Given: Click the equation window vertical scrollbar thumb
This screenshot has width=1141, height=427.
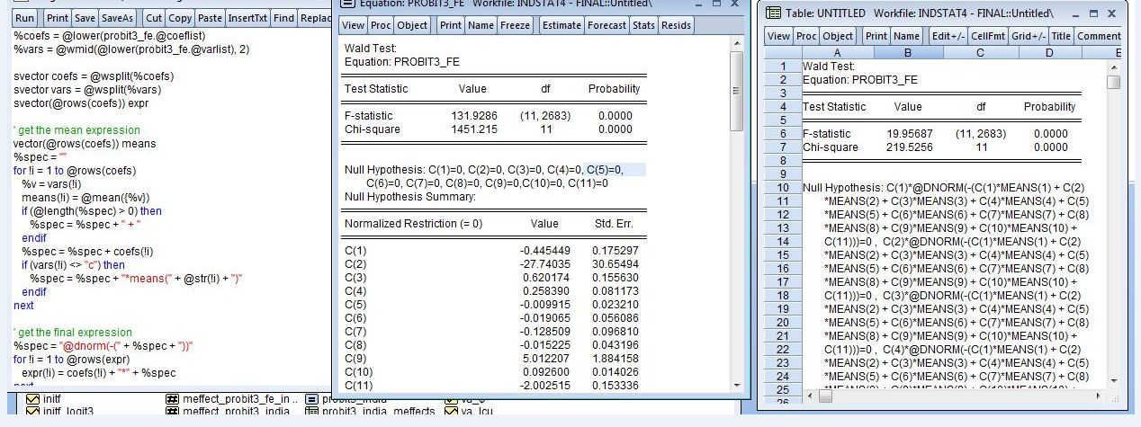Looking at the screenshot, I should (x=737, y=91).
